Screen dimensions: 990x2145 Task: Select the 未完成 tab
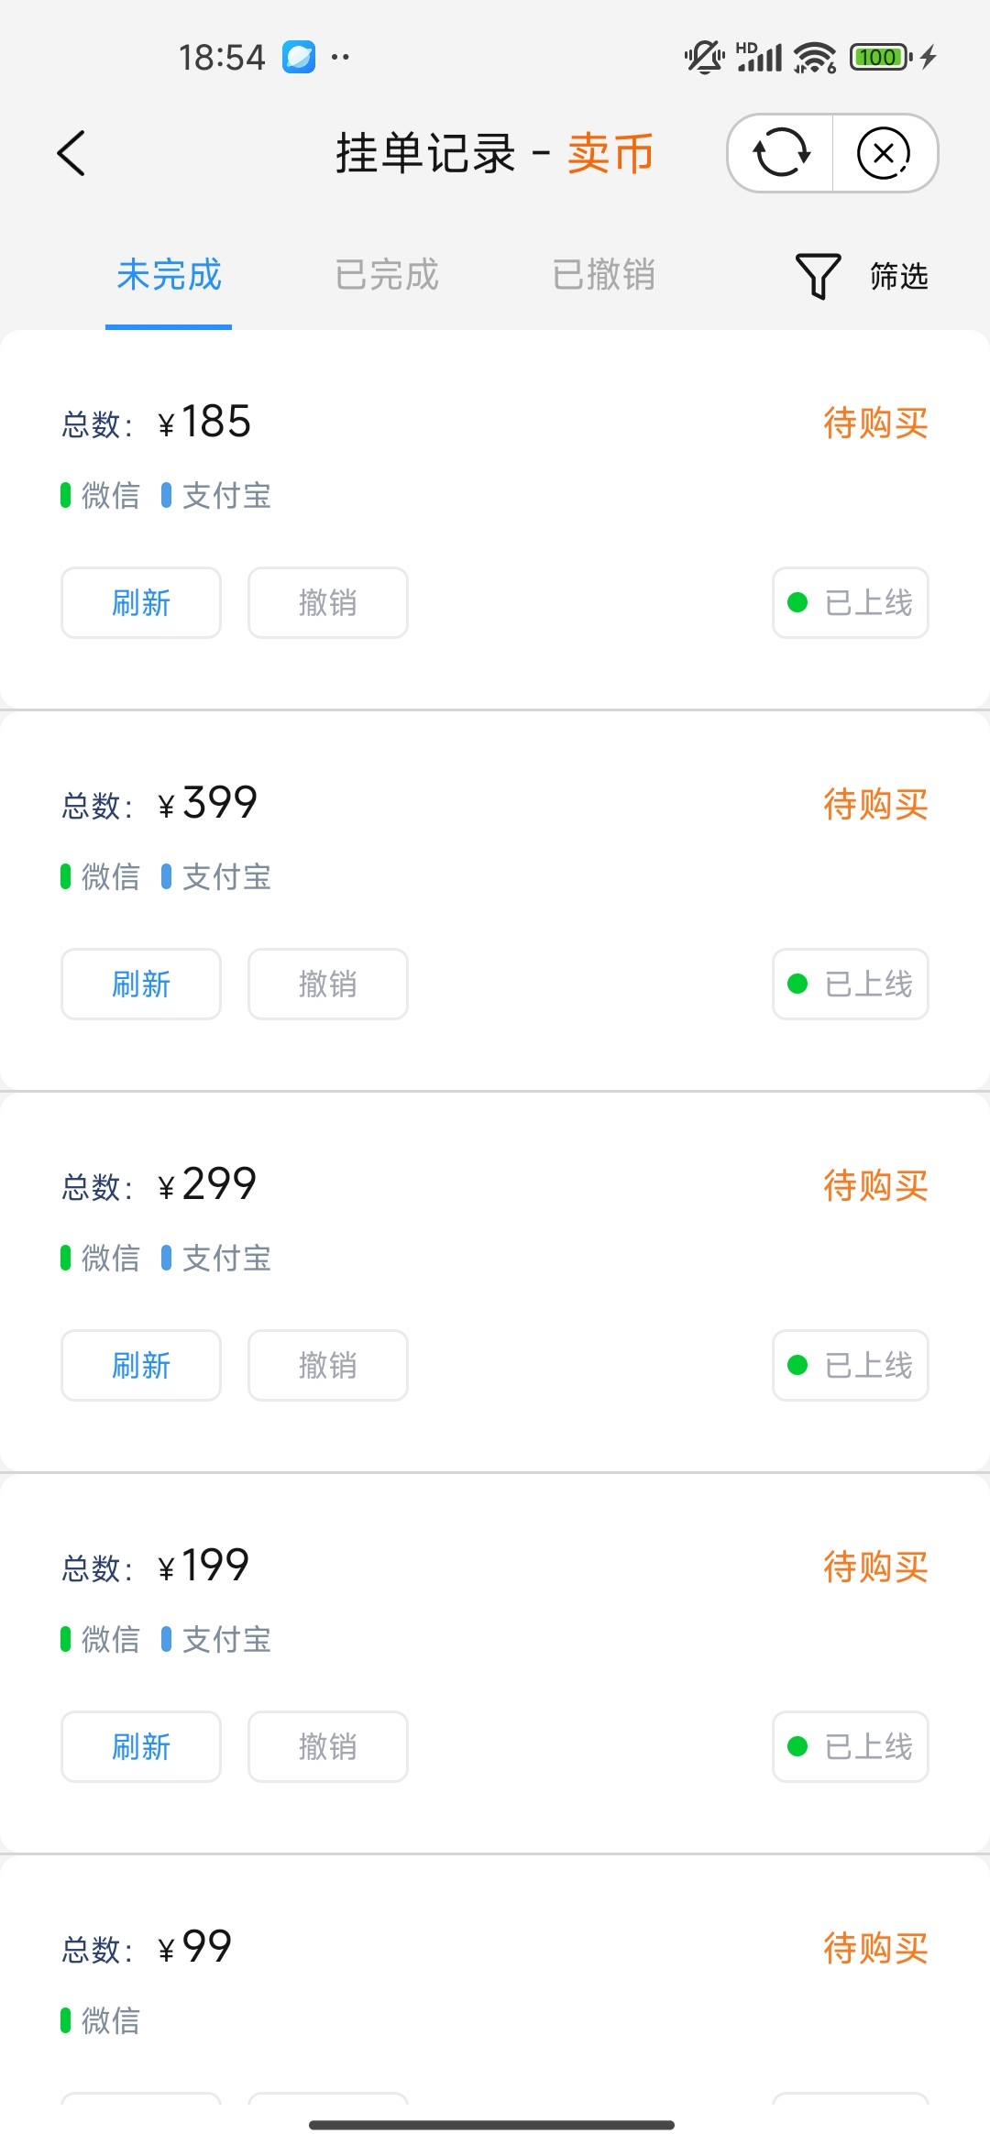[x=170, y=275]
